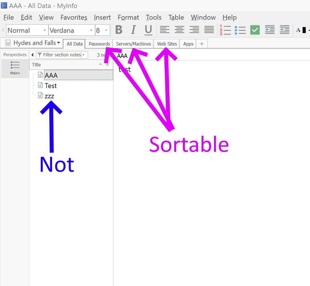This screenshot has width=310, height=286.
Task: Justify the paragraph alignment
Action: pyautogui.click(x=209, y=30)
